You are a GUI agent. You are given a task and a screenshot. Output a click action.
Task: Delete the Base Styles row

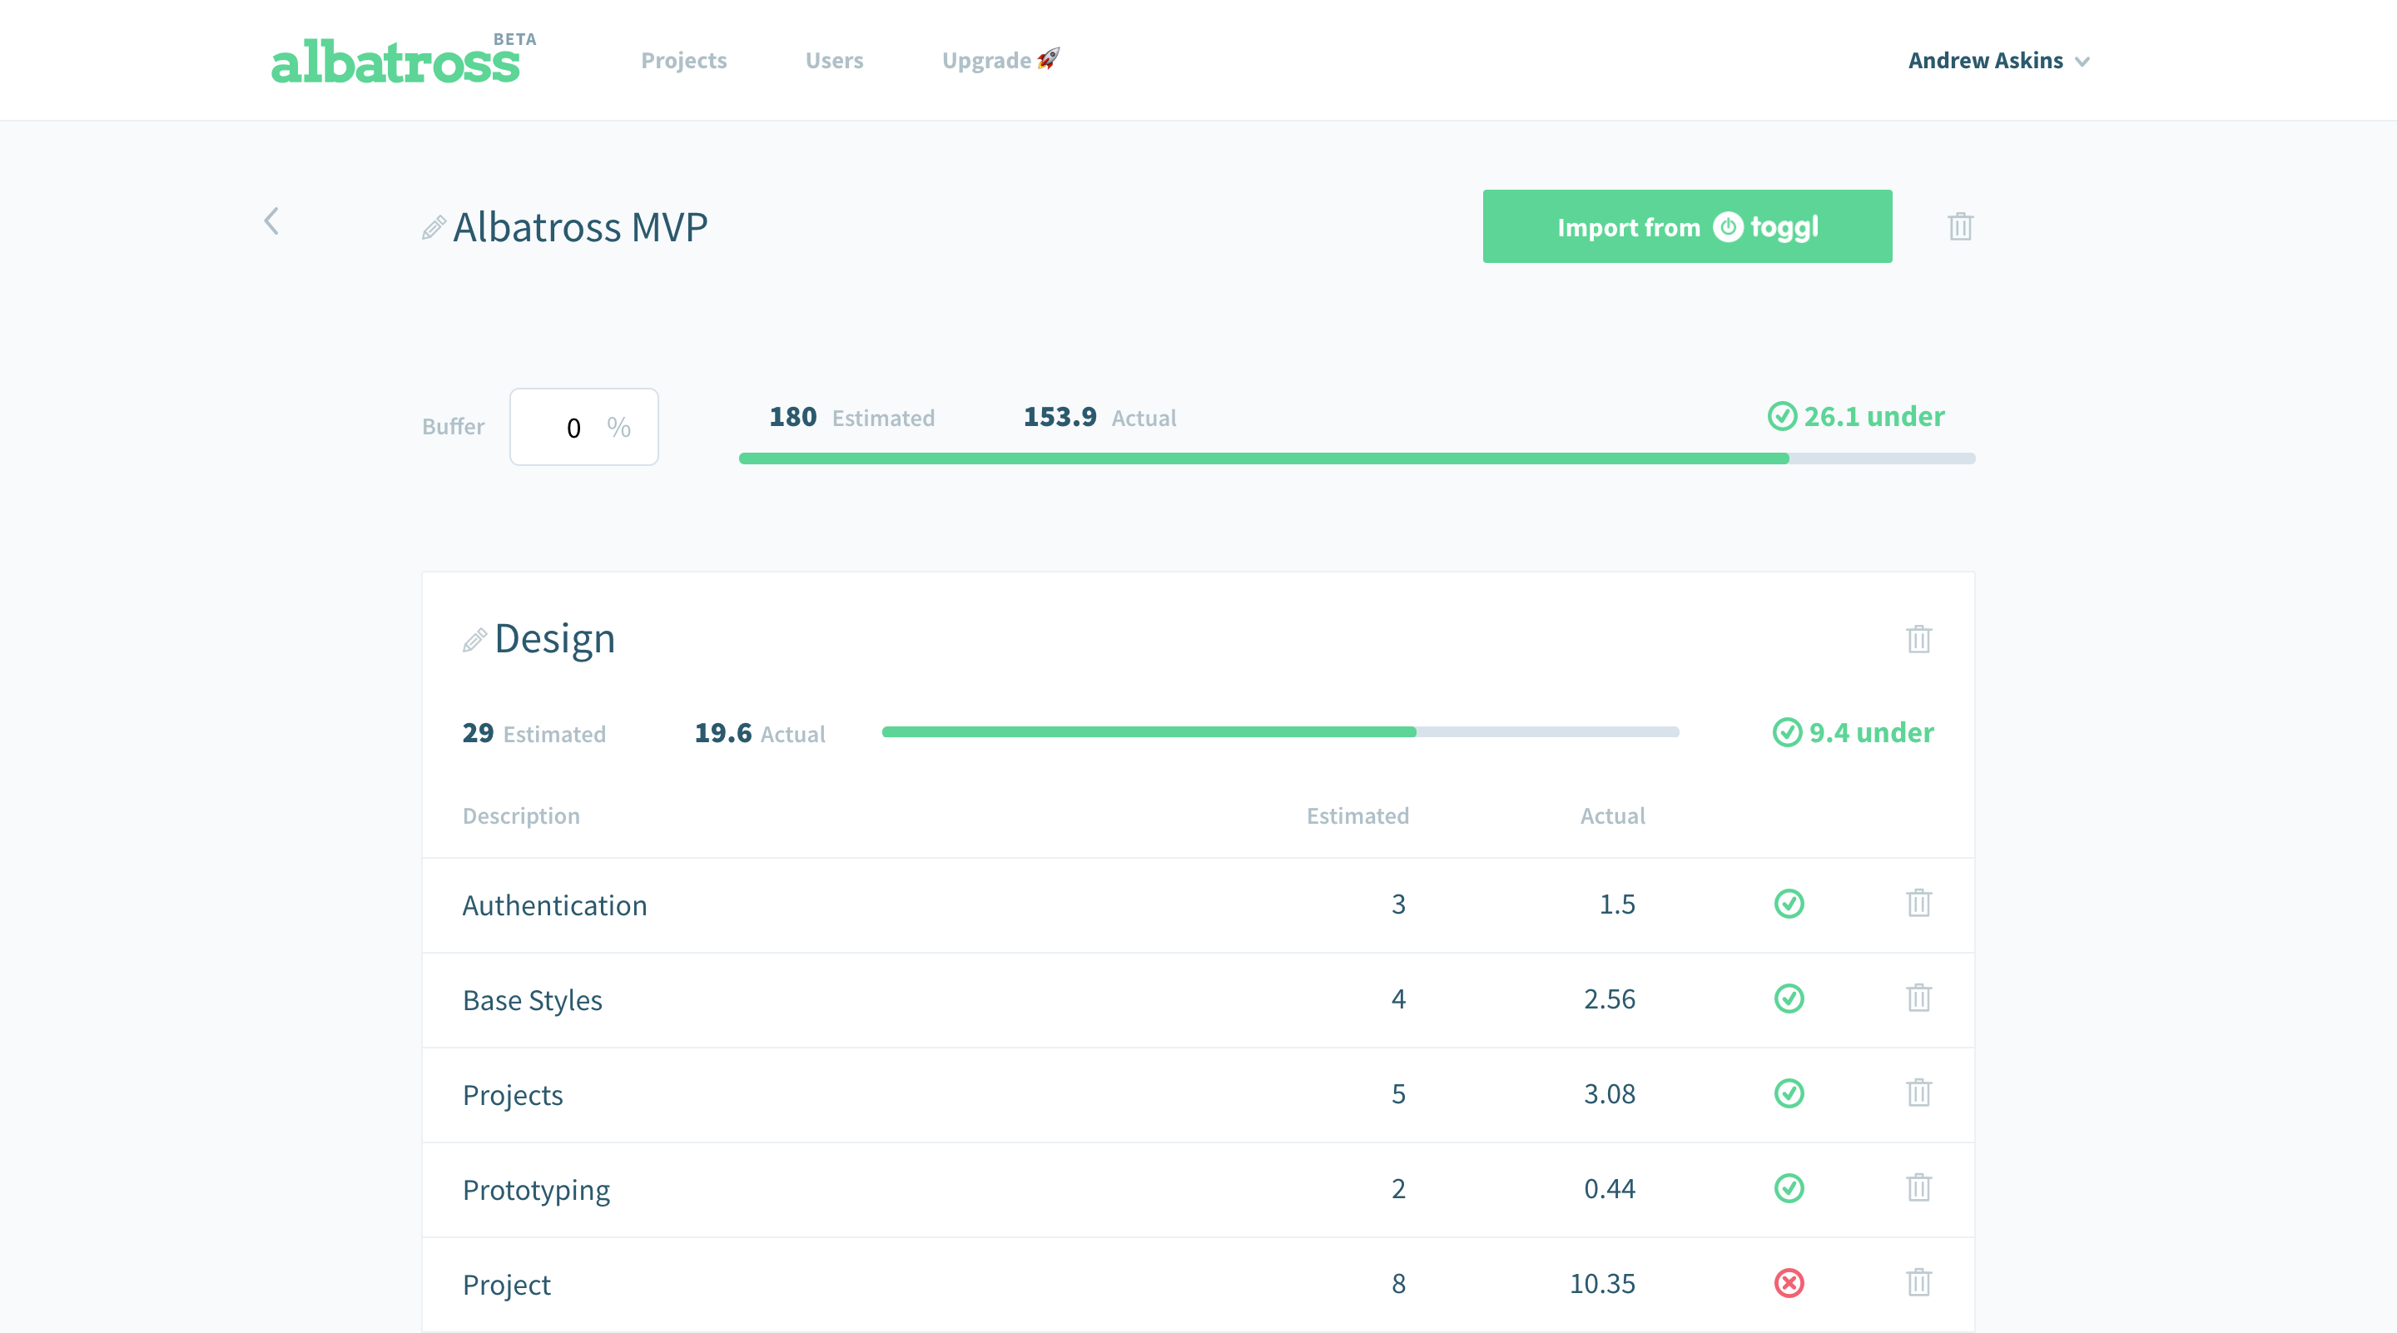(1918, 999)
